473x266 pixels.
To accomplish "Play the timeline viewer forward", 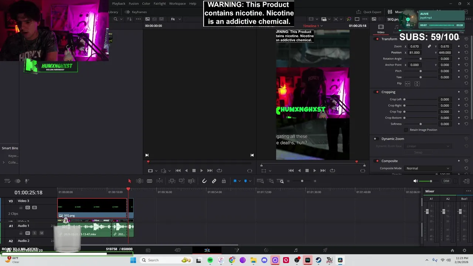I will [314, 170].
